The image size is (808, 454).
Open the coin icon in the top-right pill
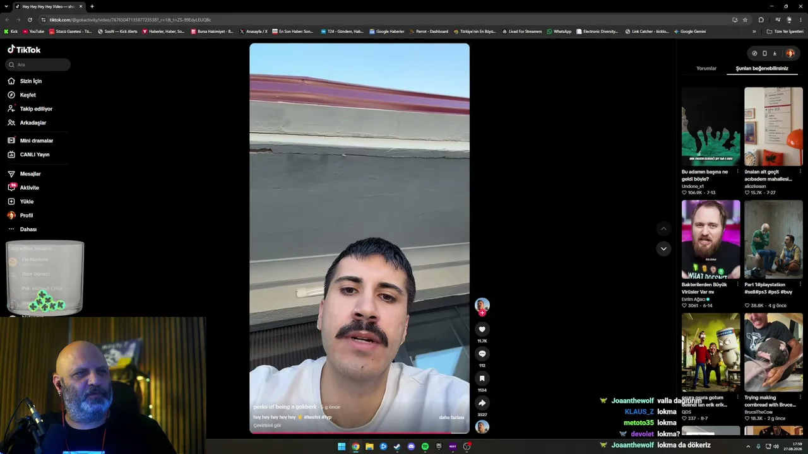754,54
